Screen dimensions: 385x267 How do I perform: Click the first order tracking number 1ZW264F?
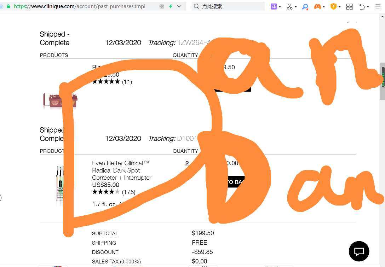click(194, 43)
